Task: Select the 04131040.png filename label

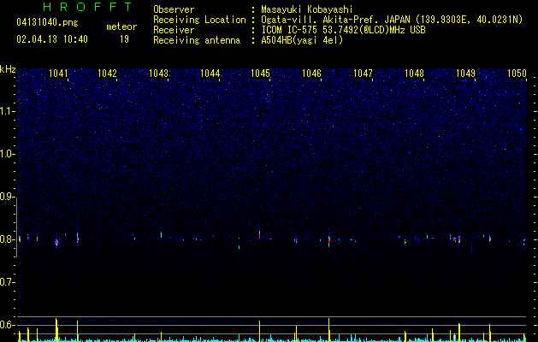Action: tap(47, 23)
